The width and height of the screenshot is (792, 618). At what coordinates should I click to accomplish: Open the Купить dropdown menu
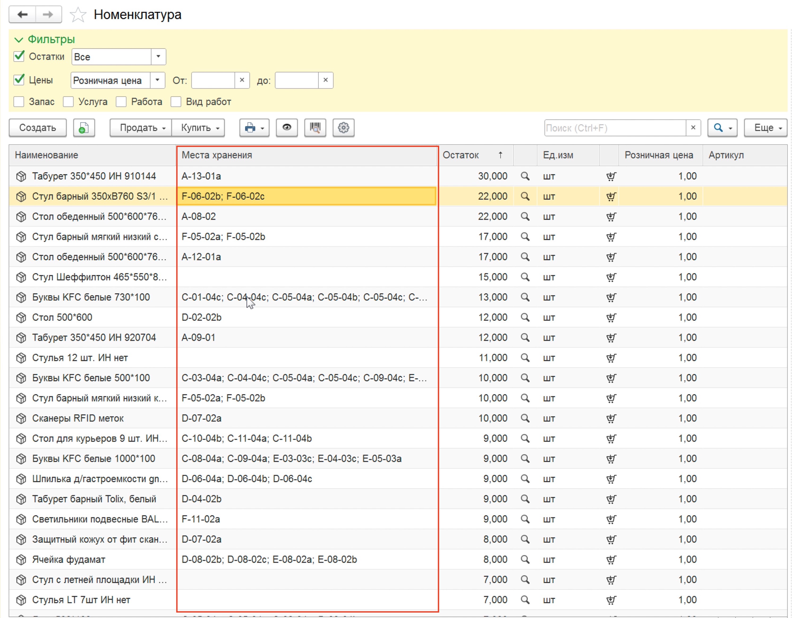[x=198, y=128]
